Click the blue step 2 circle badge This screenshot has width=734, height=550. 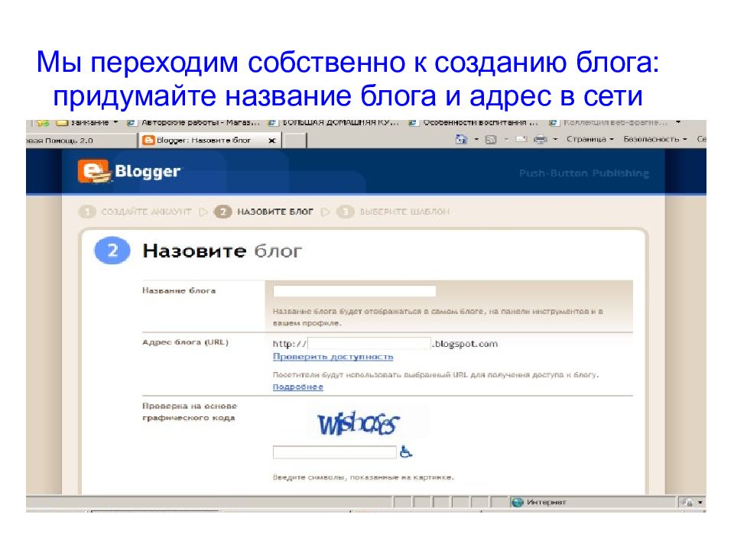tap(111, 251)
